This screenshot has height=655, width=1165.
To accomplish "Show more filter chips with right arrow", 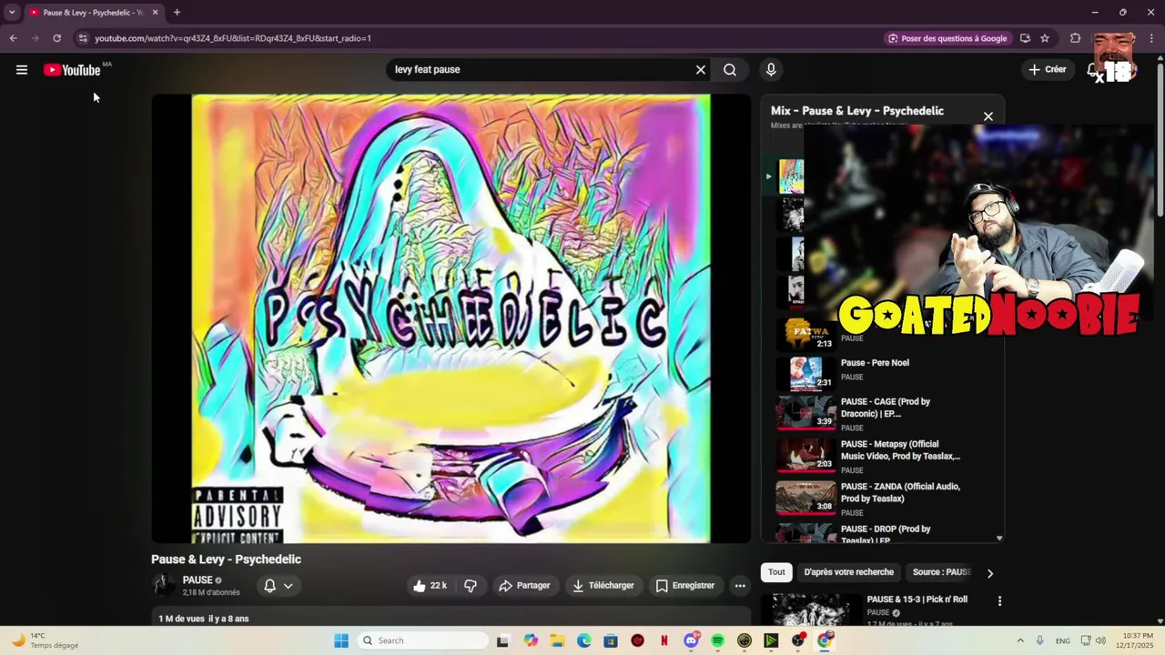I will coord(990,573).
